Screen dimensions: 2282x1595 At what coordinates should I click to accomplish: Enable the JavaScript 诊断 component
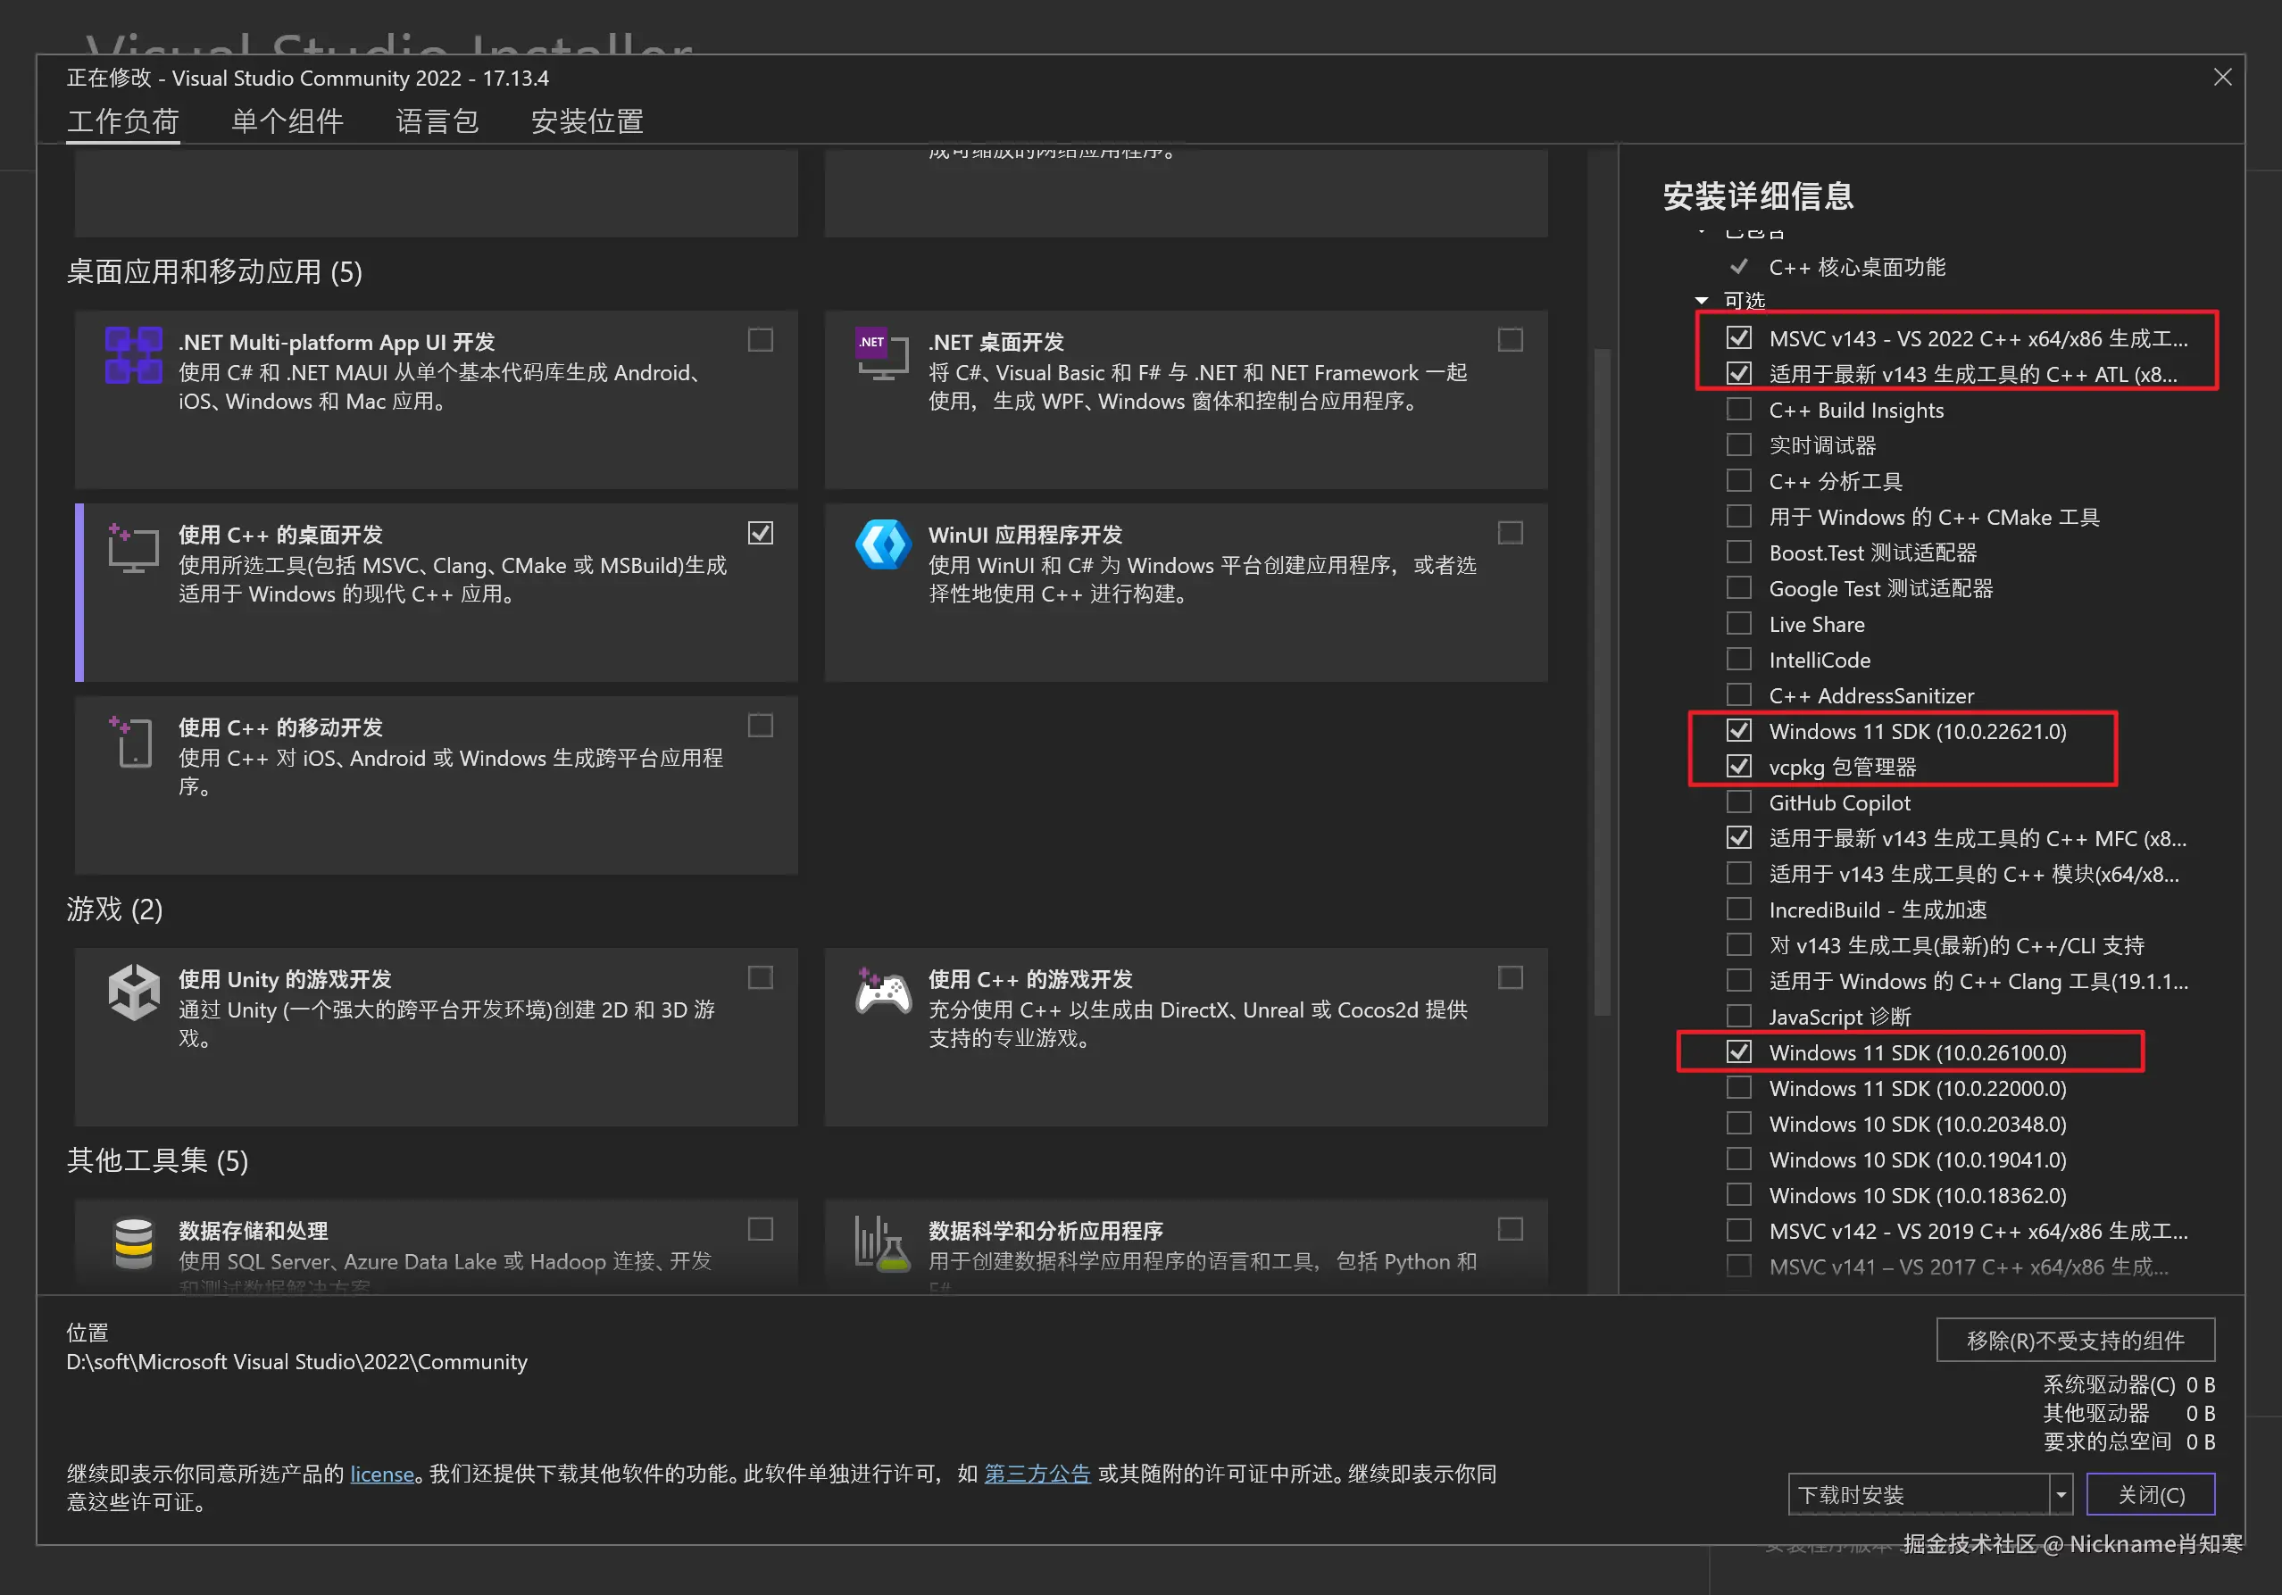1738,1016
